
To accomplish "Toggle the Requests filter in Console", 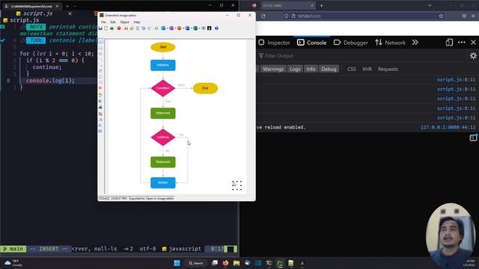I will [x=388, y=69].
